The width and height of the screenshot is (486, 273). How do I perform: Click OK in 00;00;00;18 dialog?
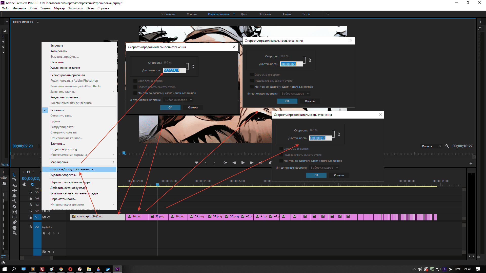click(316, 175)
